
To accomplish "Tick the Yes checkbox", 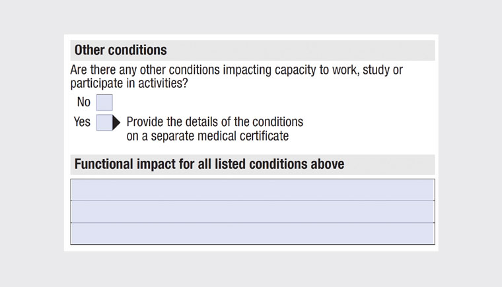I will click(x=104, y=122).
